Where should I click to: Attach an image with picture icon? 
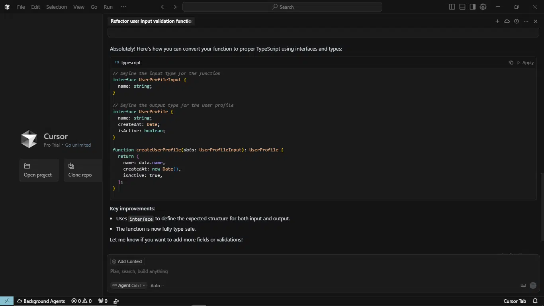coord(523,285)
